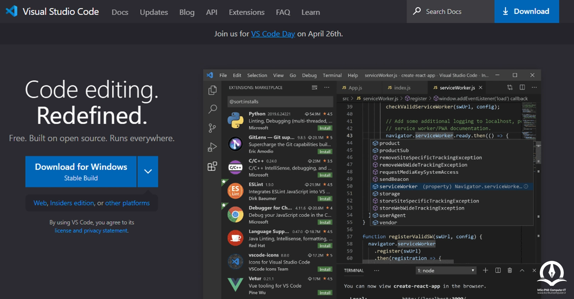Open the File menu in the editor
This screenshot has width=574, height=299.
point(223,75)
